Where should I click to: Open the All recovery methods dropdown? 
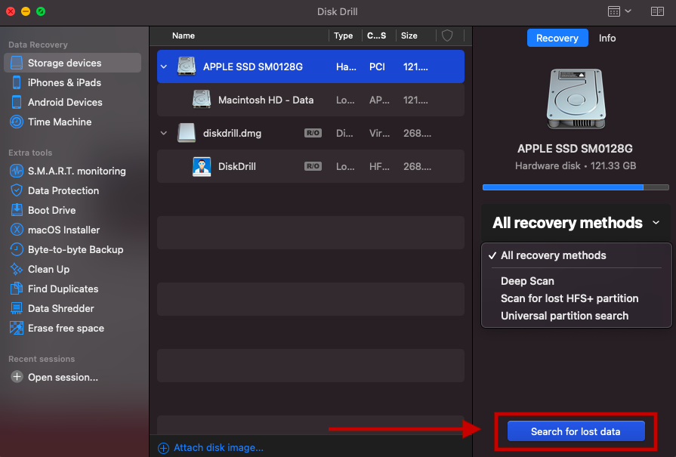[x=576, y=223]
